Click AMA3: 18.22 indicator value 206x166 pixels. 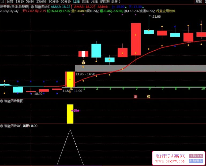coord(84,7)
